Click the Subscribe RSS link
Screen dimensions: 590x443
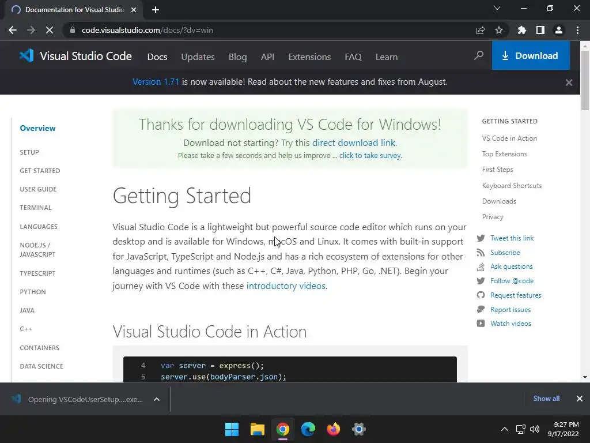pos(505,253)
